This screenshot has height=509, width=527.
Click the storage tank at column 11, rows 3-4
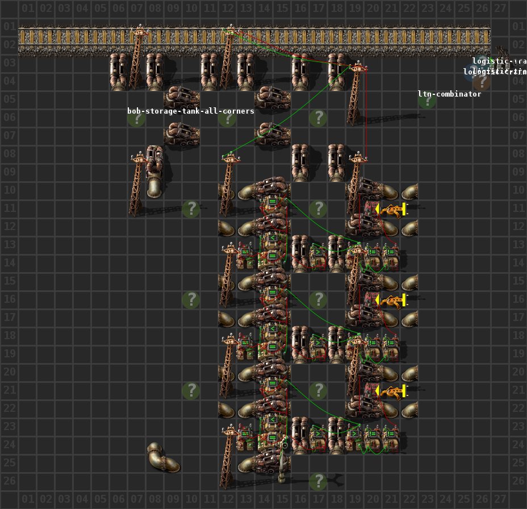click(210, 72)
